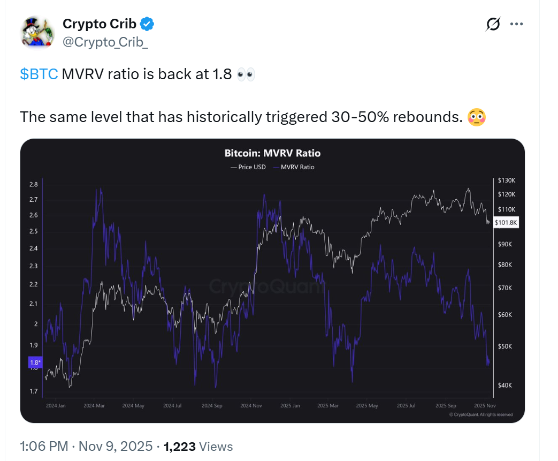The height and width of the screenshot is (461, 558).
Task: Click the flushed face emoji
Action: click(478, 117)
